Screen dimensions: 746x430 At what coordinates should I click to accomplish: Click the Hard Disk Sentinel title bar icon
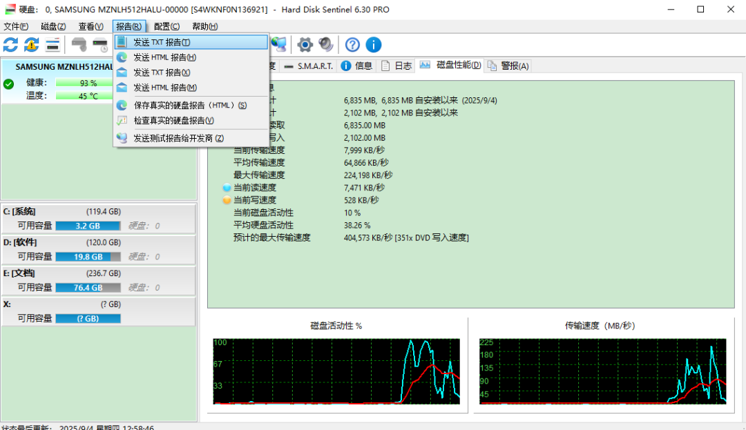pyautogui.click(x=10, y=9)
